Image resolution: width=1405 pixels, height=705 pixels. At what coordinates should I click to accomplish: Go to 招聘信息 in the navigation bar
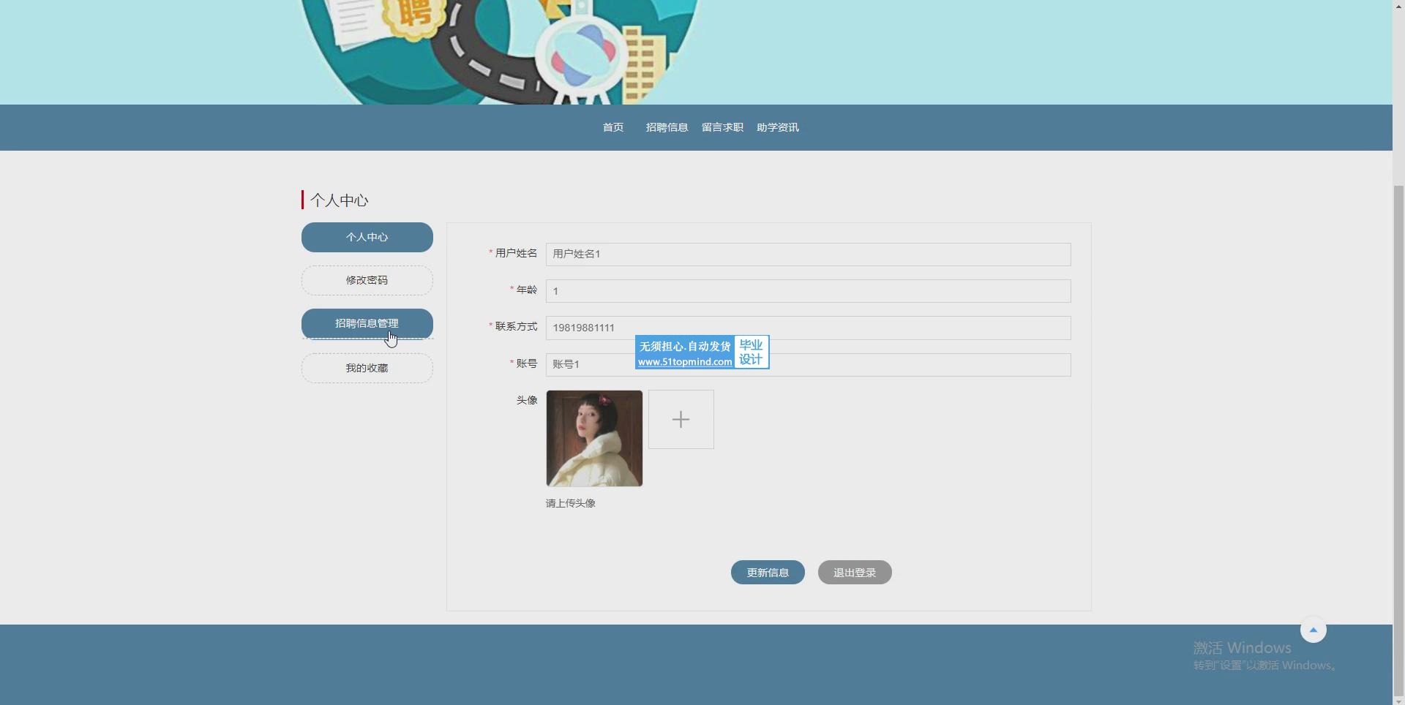[667, 127]
